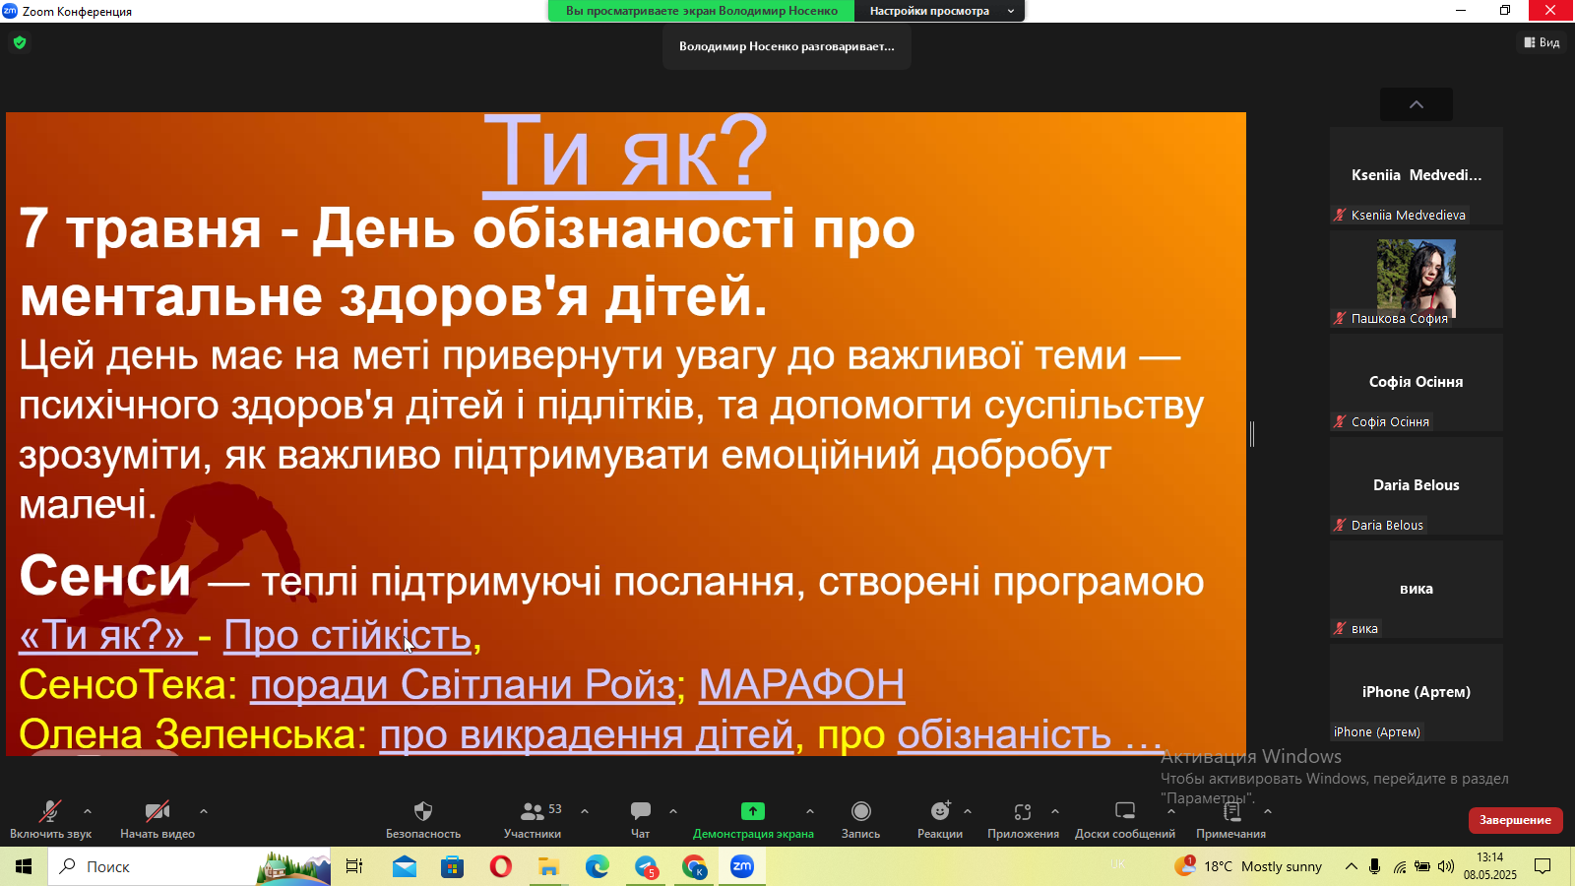
Task: Open volume speaker tray icon
Action: pyautogui.click(x=1446, y=866)
